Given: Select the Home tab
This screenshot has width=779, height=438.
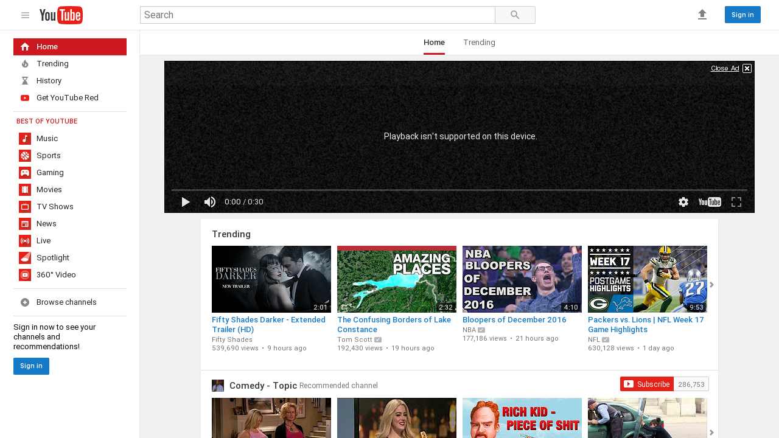Looking at the screenshot, I should (435, 43).
